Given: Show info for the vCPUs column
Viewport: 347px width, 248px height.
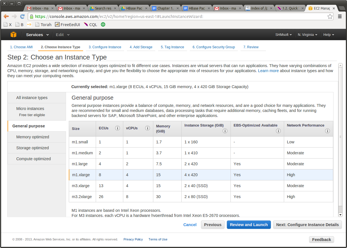Looking at the screenshot, I should pos(147,128).
